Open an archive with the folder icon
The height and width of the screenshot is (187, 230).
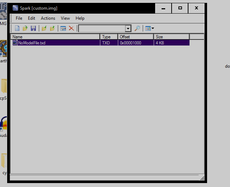(25, 28)
